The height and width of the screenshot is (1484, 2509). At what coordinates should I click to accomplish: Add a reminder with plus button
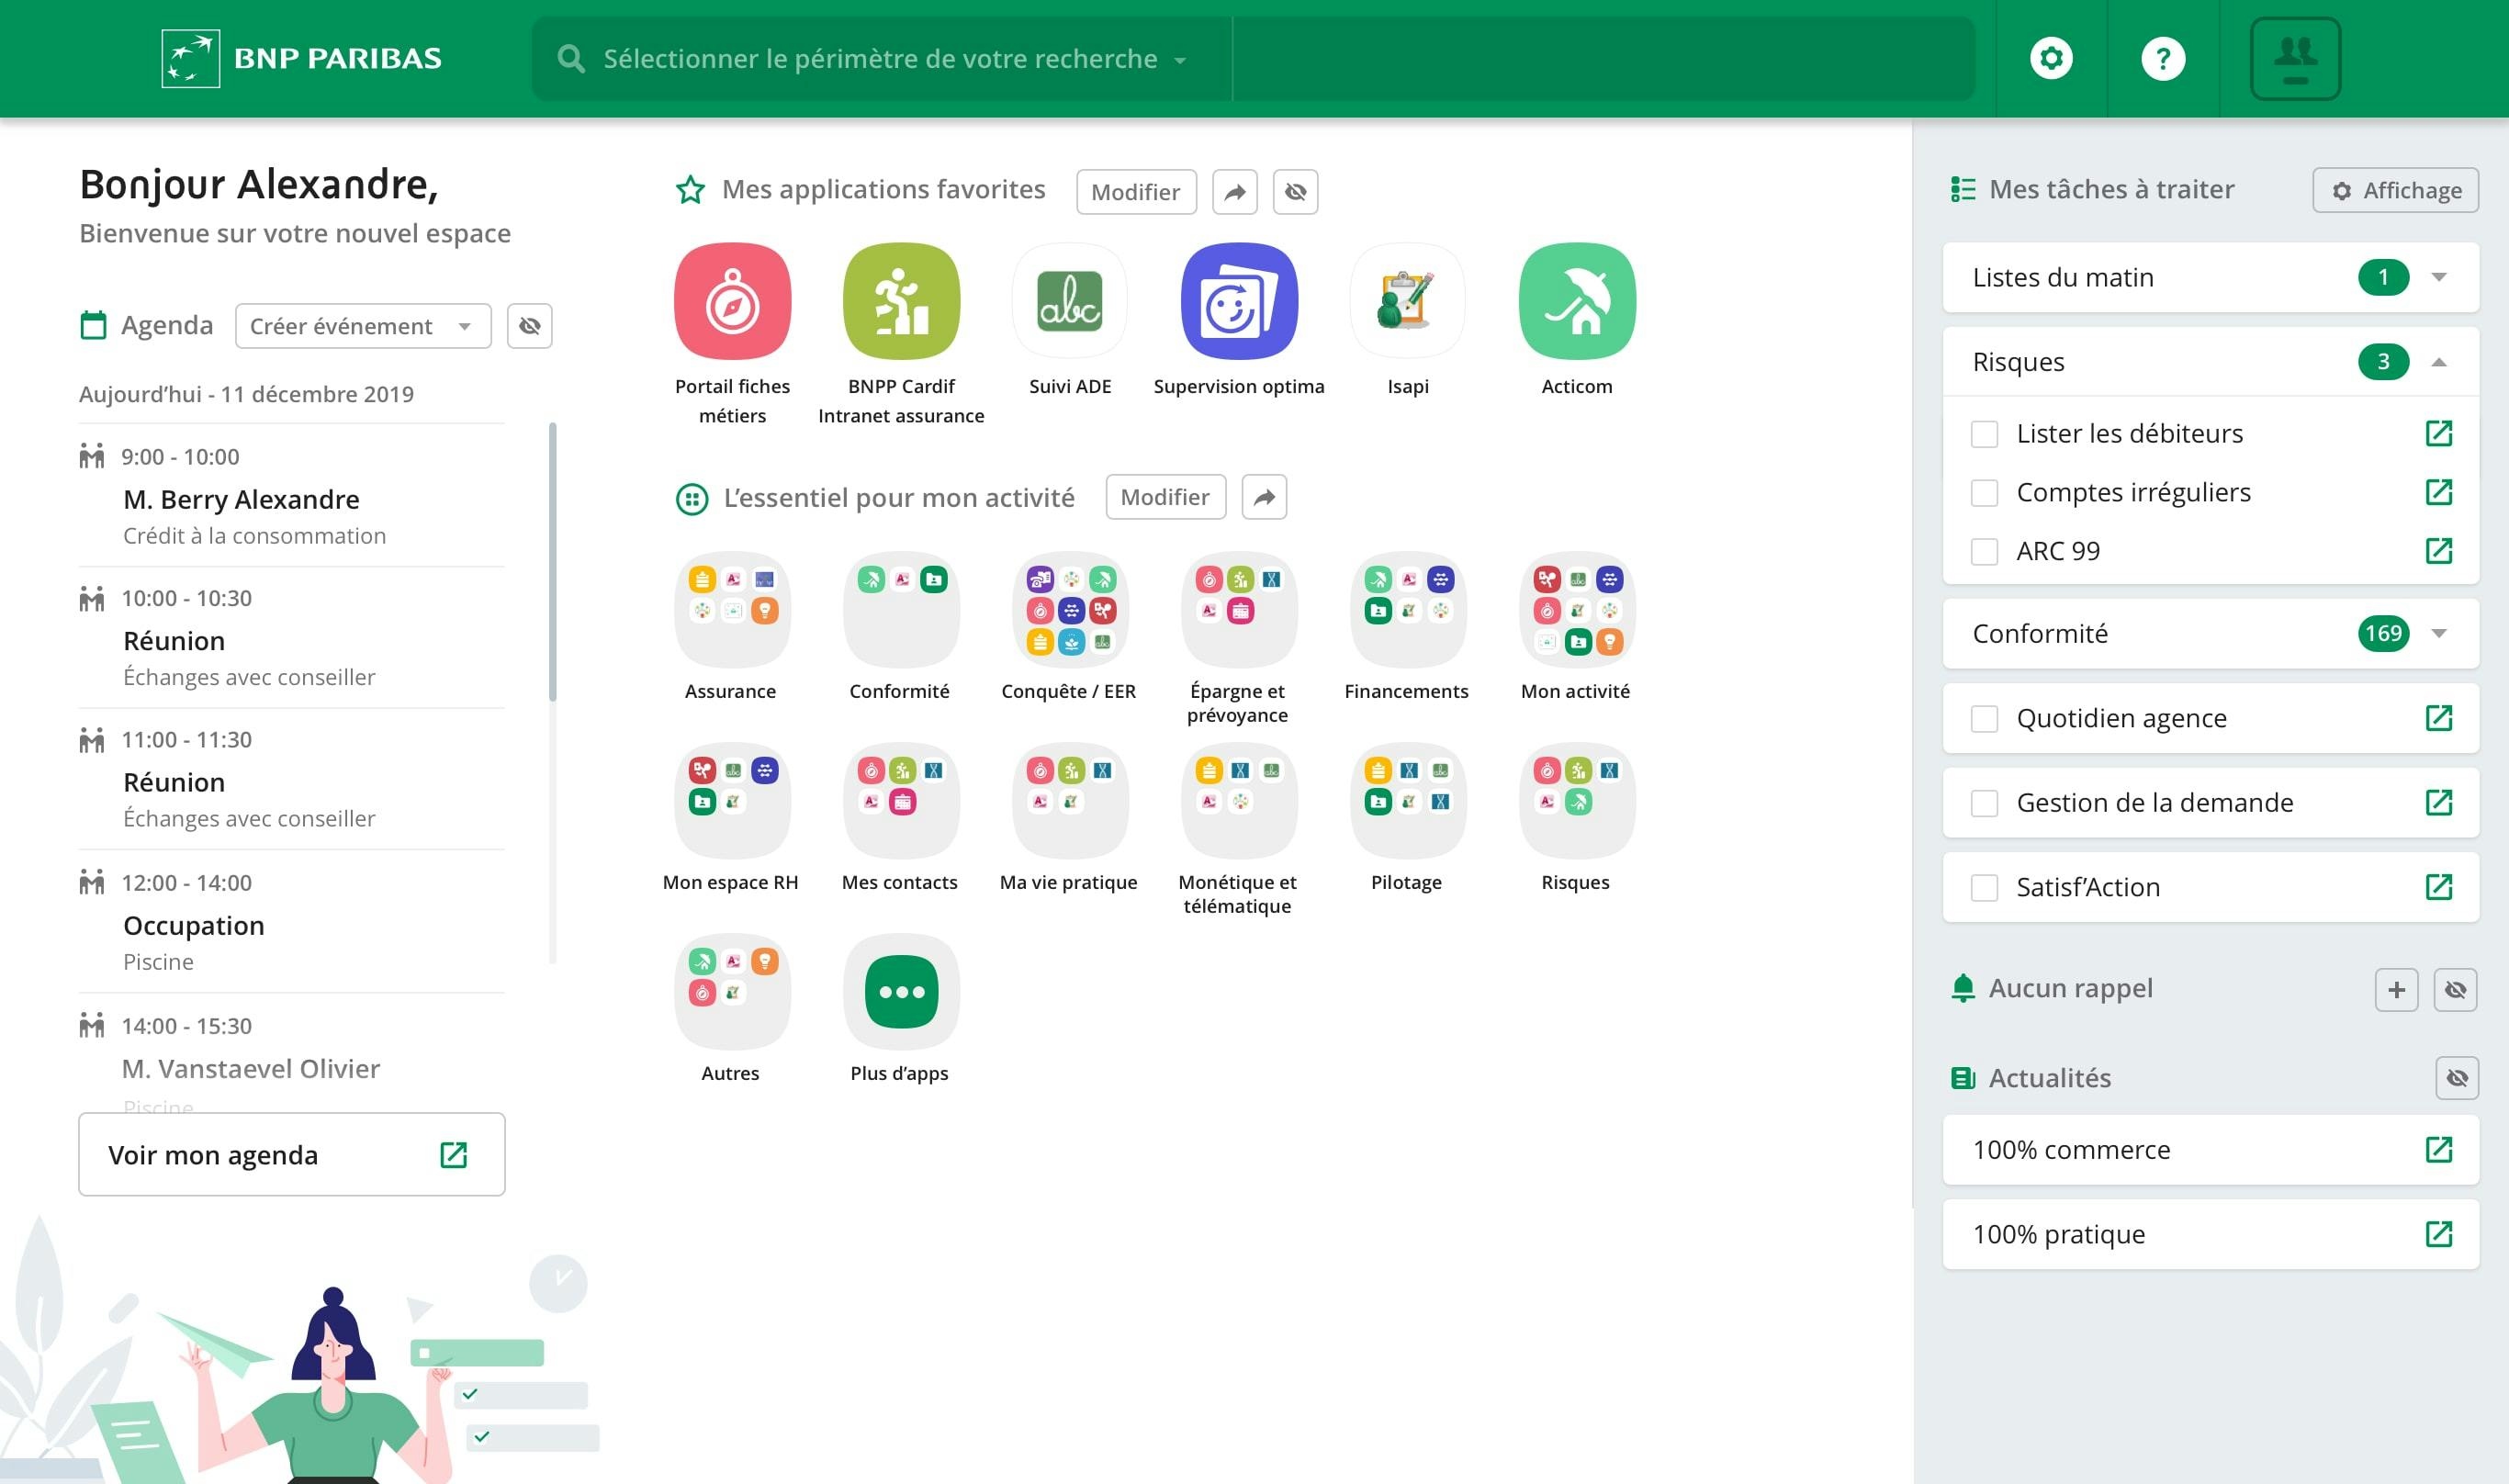pos(2396,990)
